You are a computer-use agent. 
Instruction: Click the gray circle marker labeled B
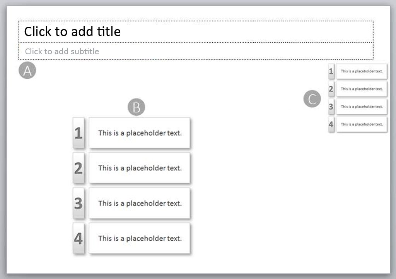click(x=137, y=107)
